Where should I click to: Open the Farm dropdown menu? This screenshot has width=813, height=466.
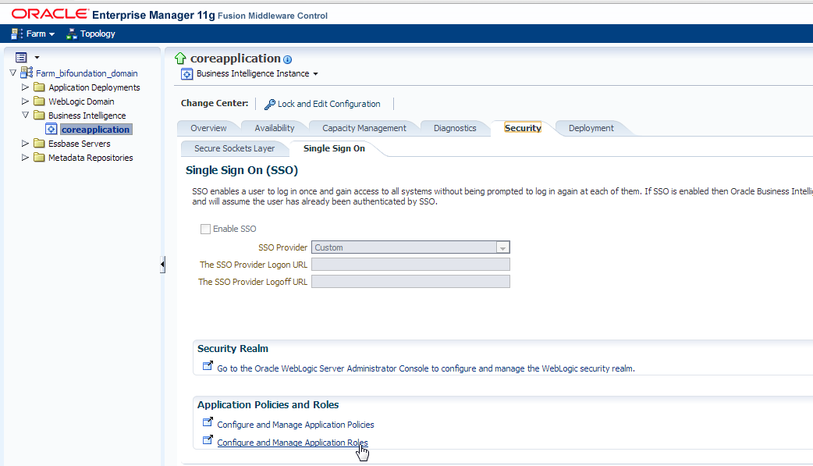pyautogui.click(x=51, y=34)
